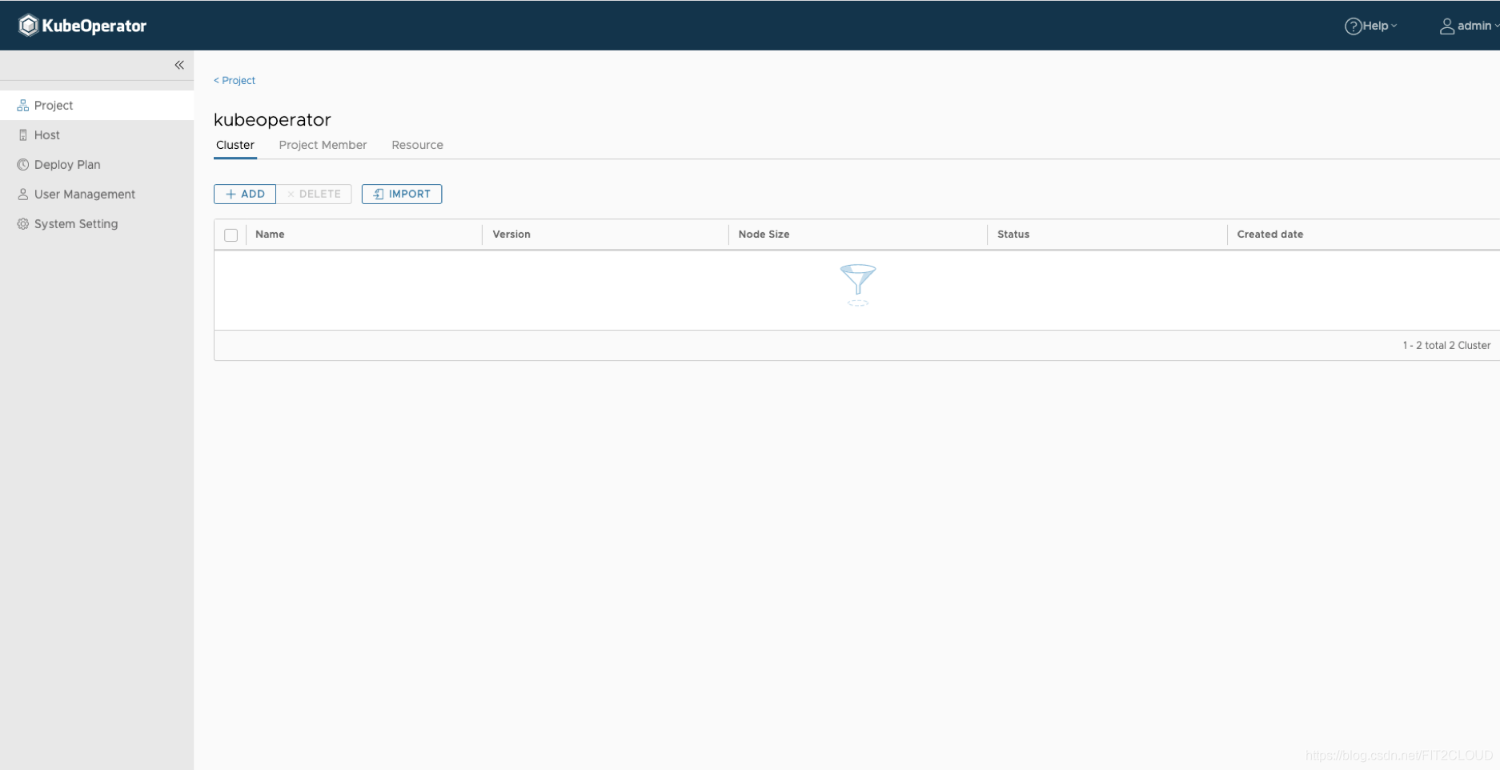Click the Help question mark icon
The image size is (1500, 770).
point(1353,26)
